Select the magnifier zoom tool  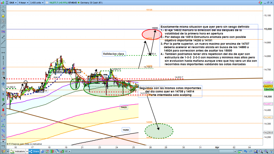[3, 11]
